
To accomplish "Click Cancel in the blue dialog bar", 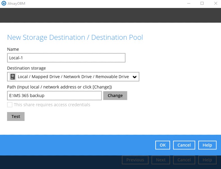I will 184,145.
